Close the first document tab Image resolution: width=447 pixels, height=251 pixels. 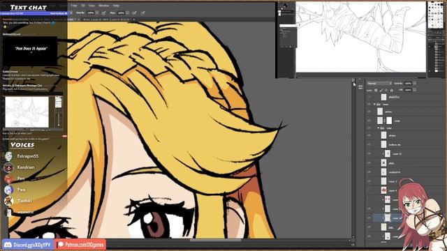click(79, 20)
